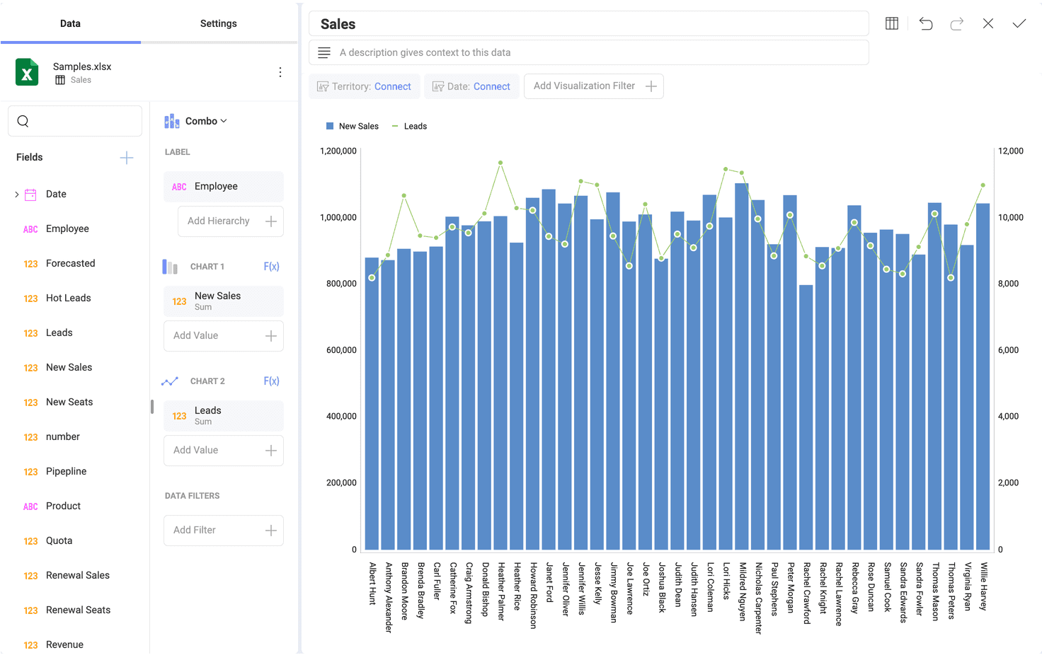Toggle Leads legend green marker
This screenshot has width=1042, height=672.
pos(395,127)
